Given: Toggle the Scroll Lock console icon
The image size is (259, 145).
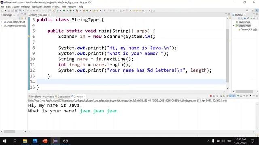Looking at the screenshot, I should click(x=224, y=96).
